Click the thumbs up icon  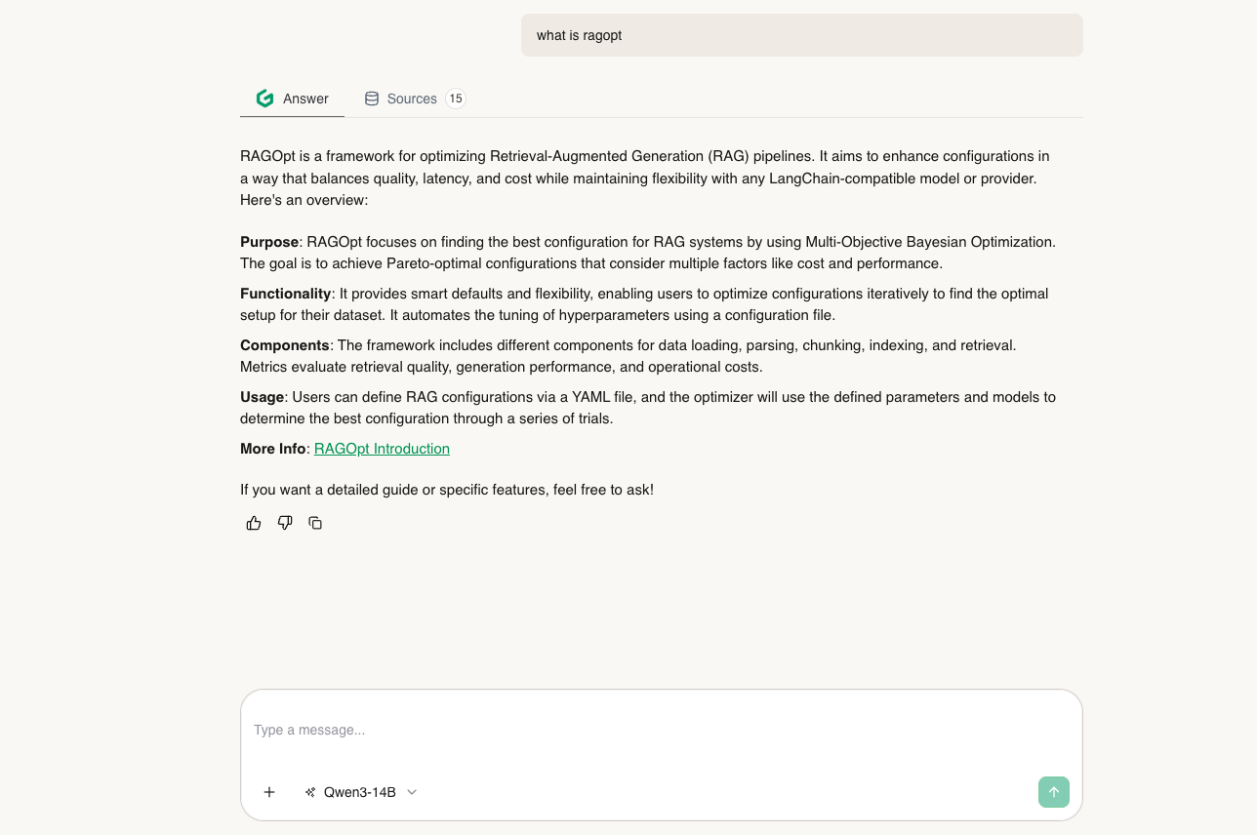[x=254, y=523]
